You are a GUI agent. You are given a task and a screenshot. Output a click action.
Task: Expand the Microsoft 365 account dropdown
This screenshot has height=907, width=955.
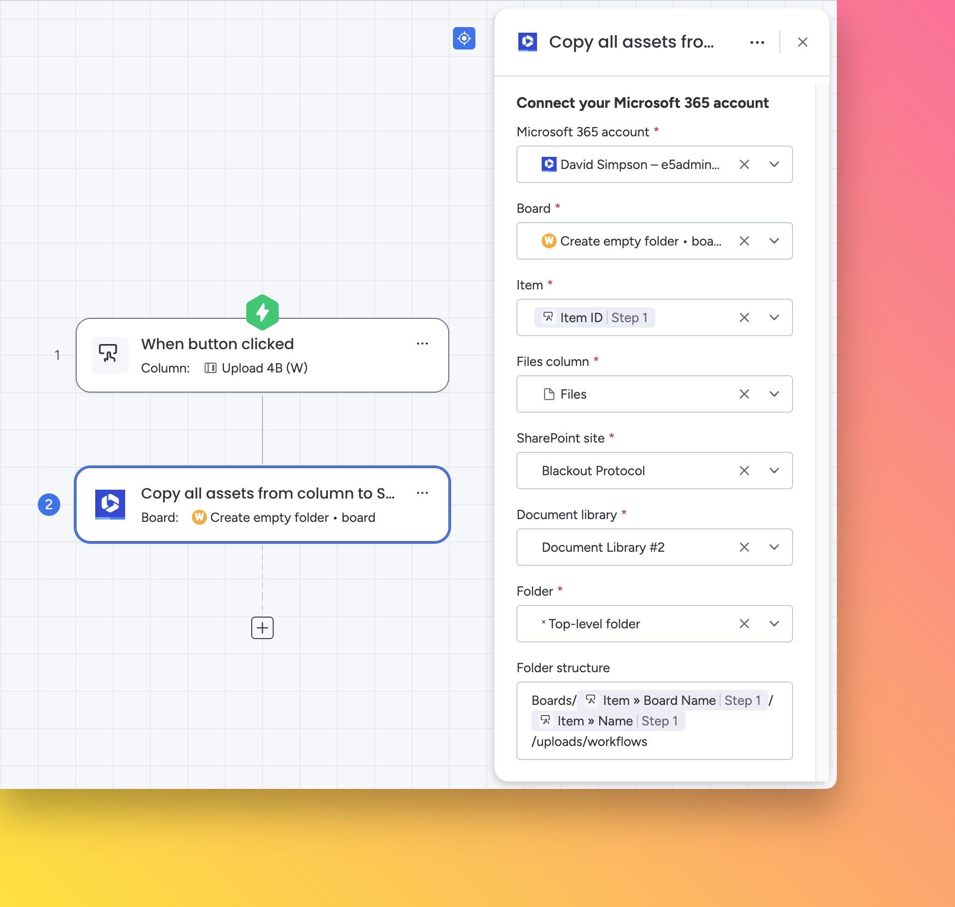click(x=774, y=164)
